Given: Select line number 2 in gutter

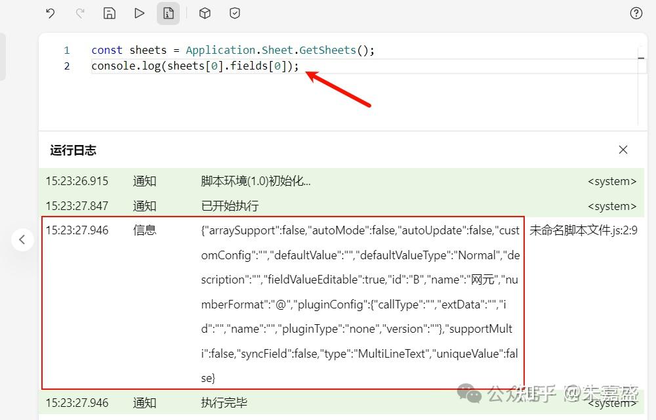Looking at the screenshot, I should 67,66.
